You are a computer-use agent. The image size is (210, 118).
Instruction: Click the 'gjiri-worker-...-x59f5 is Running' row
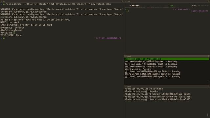[x=152, y=77]
